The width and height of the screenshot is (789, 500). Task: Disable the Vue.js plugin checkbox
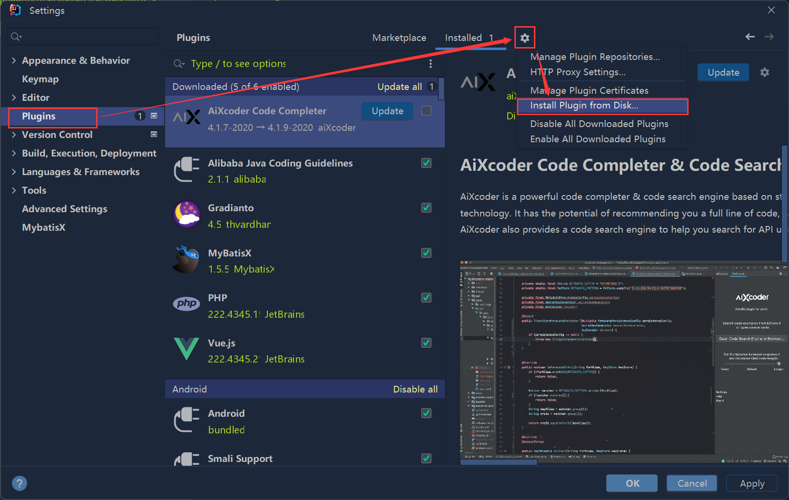click(x=426, y=343)
